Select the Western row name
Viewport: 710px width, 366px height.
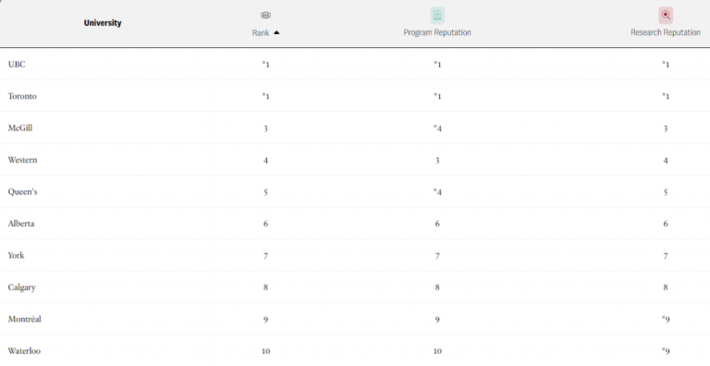click(22, 160)
